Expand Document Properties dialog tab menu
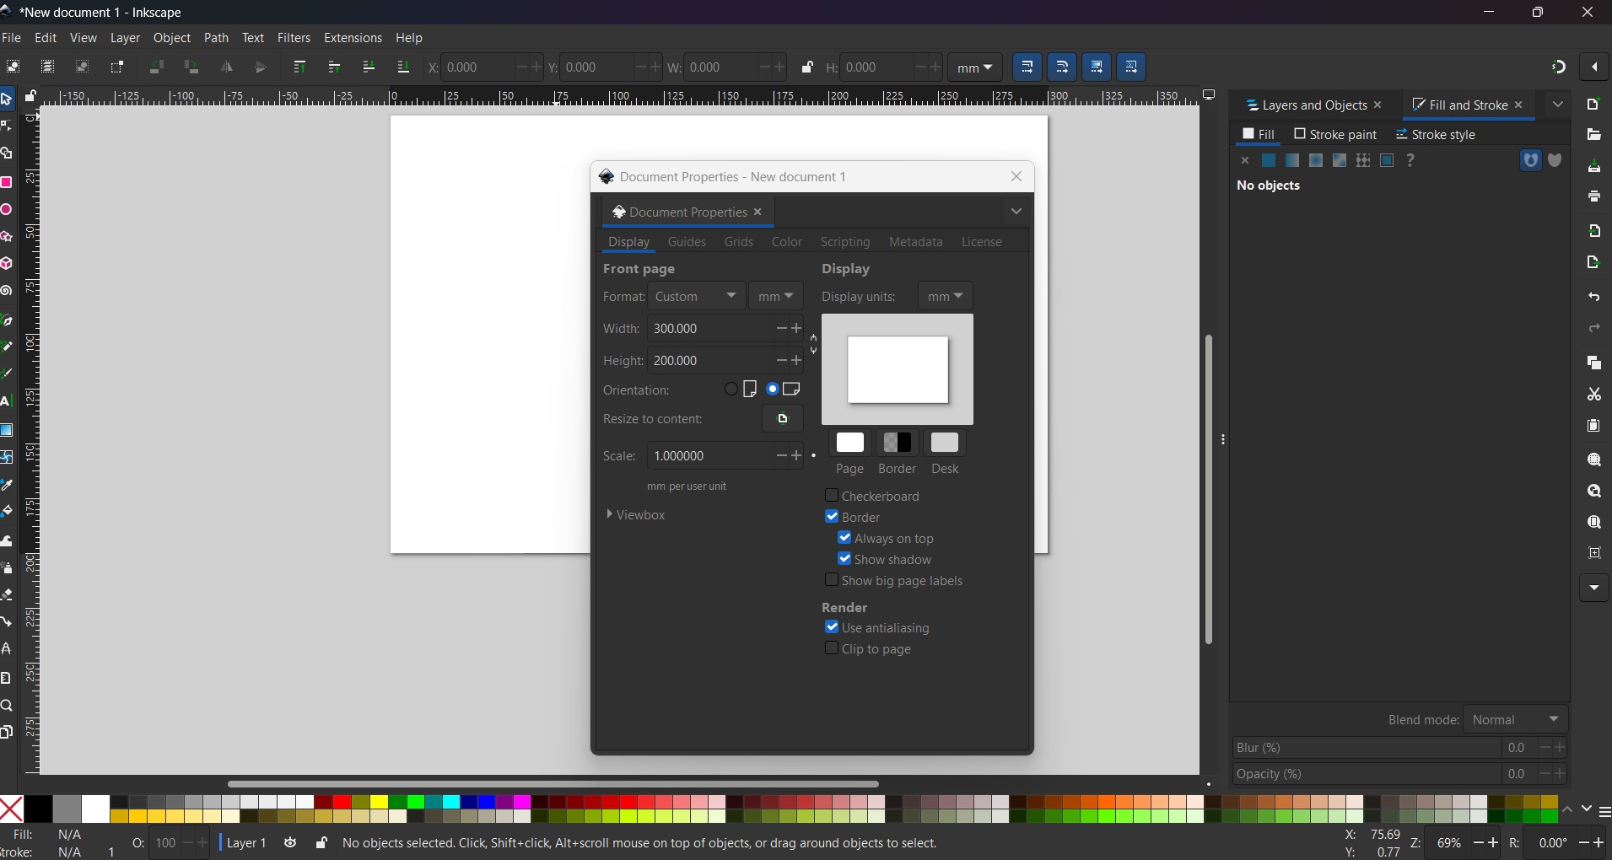Viewport: 1612px width, 860px height. pos(1016,211)
